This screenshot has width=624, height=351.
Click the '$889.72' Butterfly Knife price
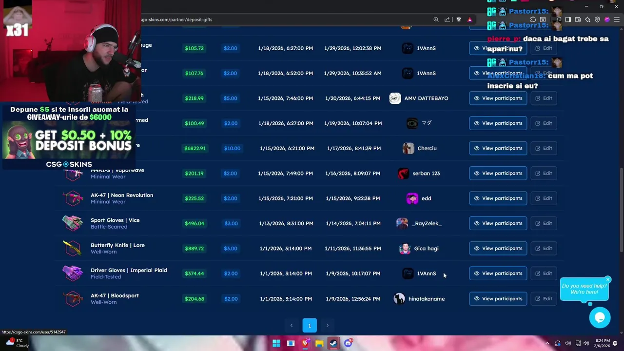point(195,248)
